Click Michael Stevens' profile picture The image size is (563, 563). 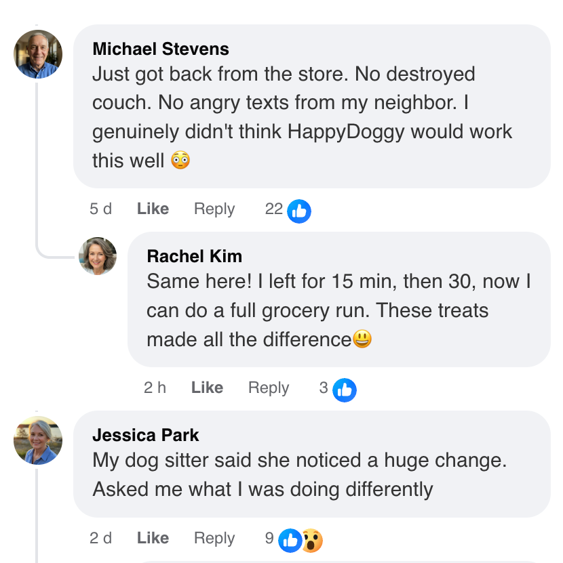click(x=38, y=54)
